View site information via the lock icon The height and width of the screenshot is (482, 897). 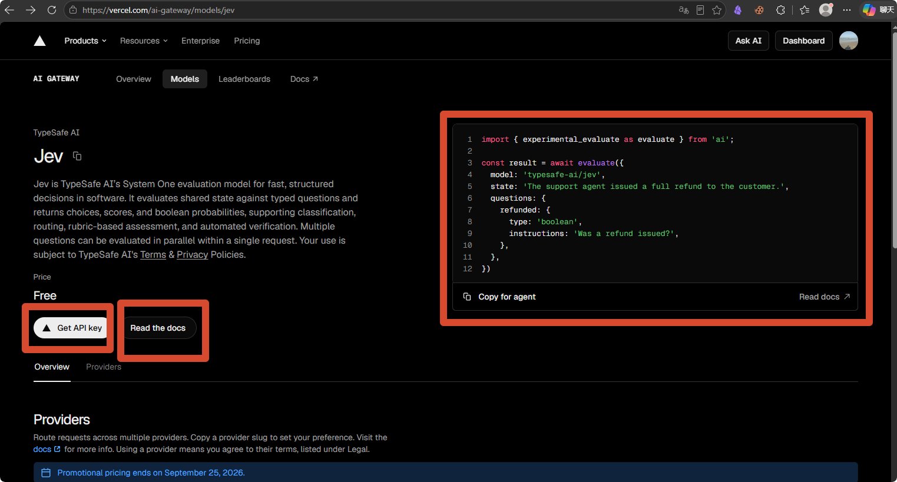tap(73, 10)
